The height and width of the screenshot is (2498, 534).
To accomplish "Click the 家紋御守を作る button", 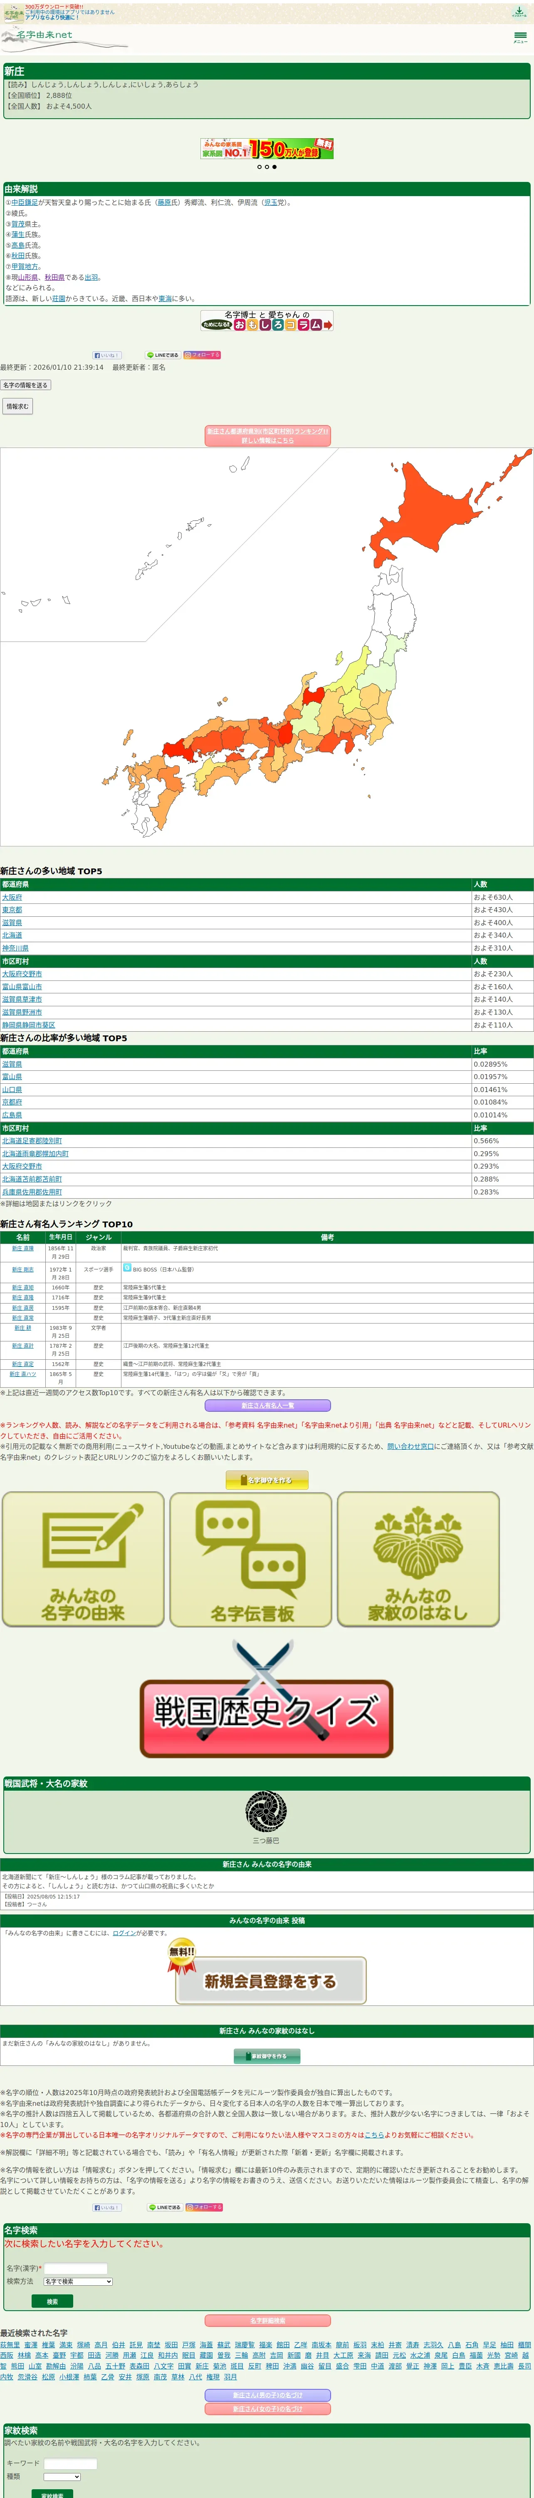I will [267, 2056].
